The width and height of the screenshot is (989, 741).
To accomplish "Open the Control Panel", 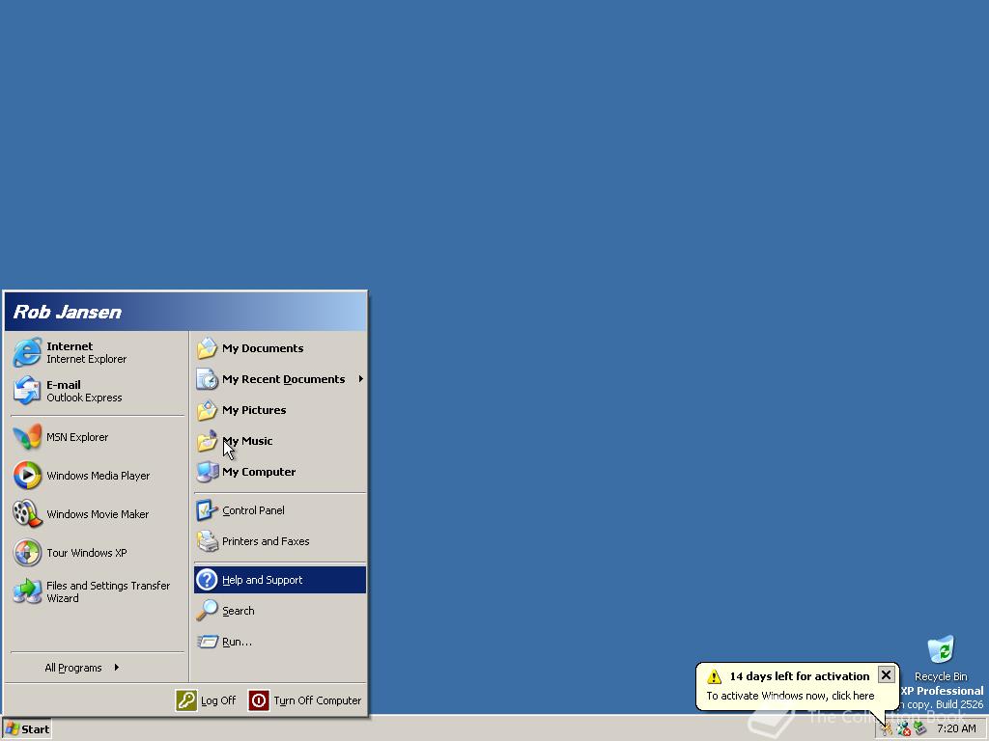I will [280, 510].
